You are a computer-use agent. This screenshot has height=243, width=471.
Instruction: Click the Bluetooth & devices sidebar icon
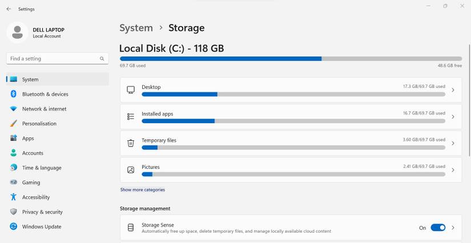click(13, 94)
